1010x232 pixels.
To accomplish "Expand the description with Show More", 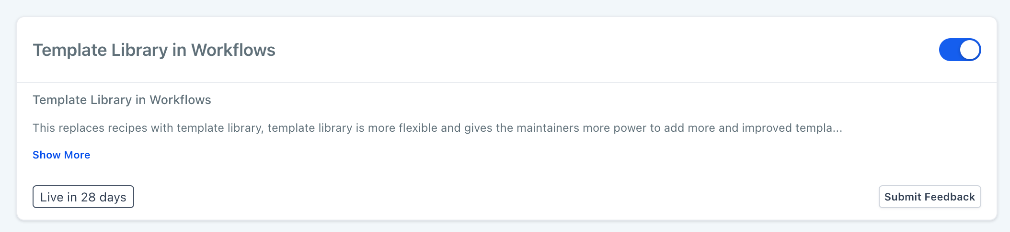I will click(61, 155).
